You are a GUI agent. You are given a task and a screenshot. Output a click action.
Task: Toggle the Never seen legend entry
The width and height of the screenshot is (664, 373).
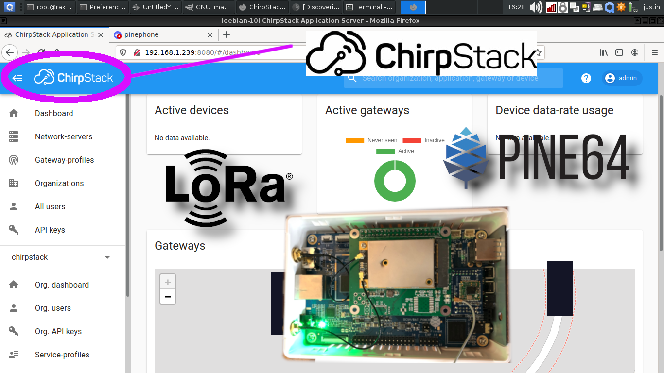371,140
